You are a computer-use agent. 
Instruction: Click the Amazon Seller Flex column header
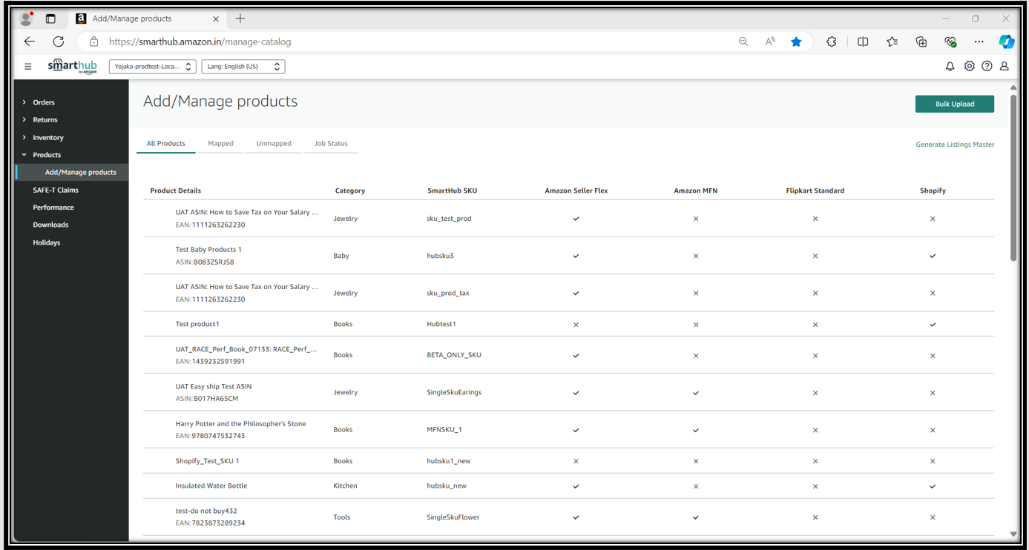(576, 190)
